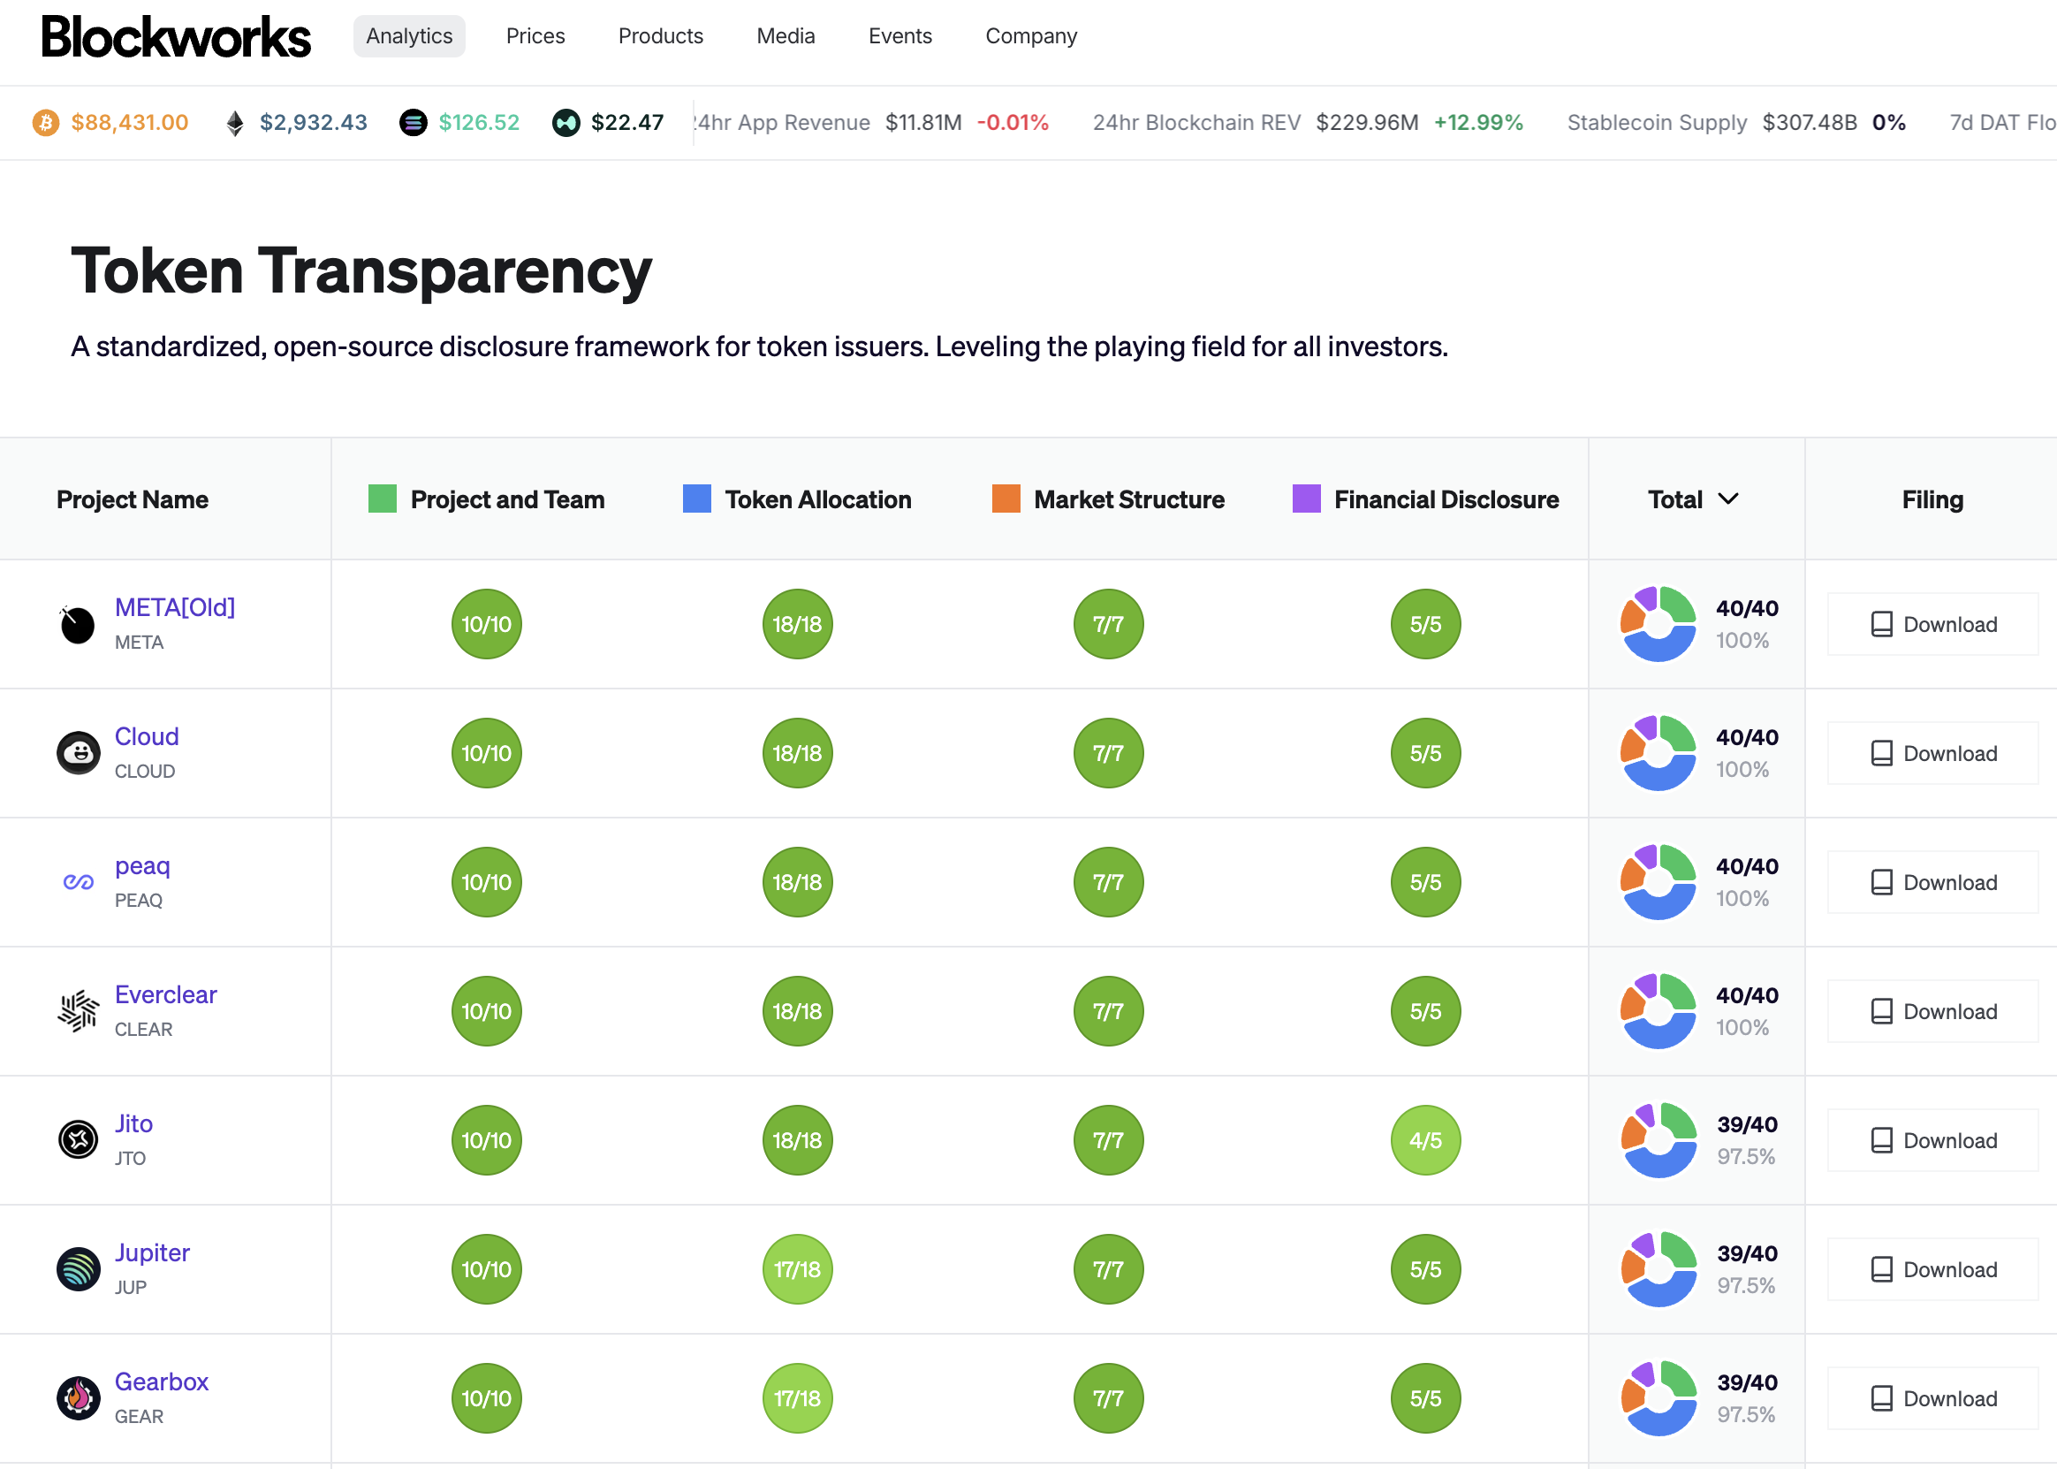Open the Total column sort dropdown

1731,499
